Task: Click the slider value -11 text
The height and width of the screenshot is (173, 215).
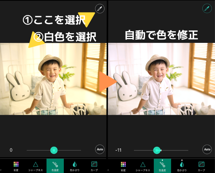Action: [x=118, y=150]
